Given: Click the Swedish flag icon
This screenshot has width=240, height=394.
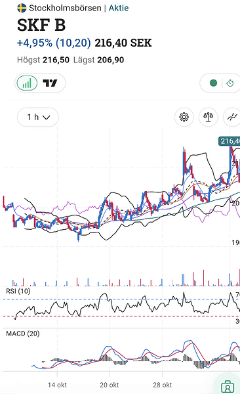Looking at the screenshot, I should point(22,8).
